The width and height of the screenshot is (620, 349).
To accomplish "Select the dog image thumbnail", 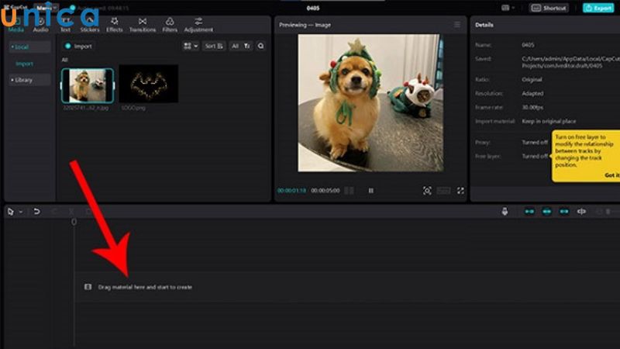I will tap(87, 85).
